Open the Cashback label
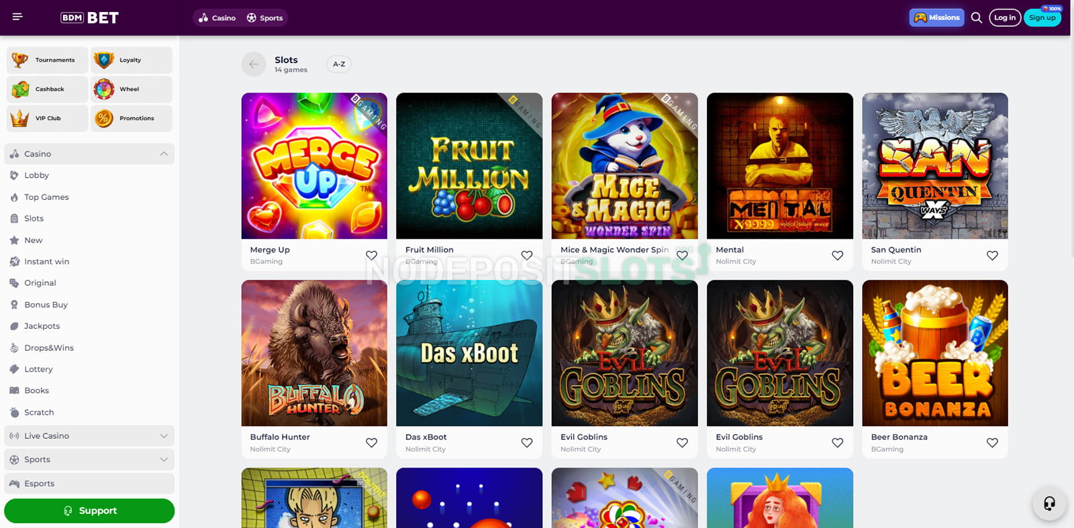 50,89
